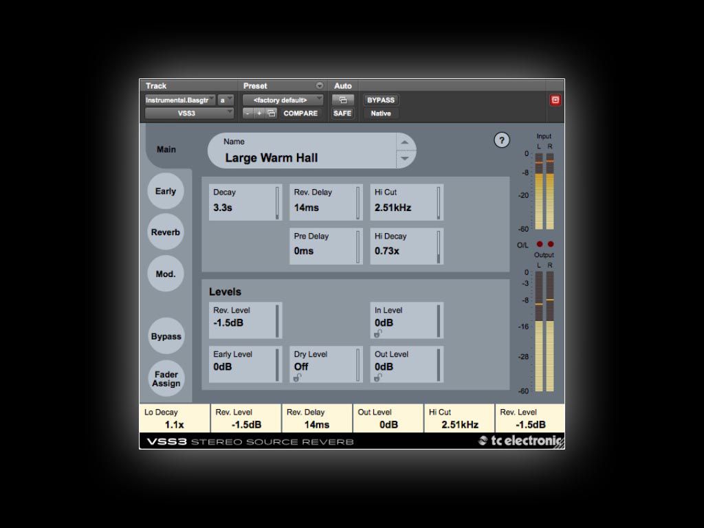Open the VSS3 plug-in selector dropdown
The height and width of the screenshot is (528, 704).
(x=189, y=113)
